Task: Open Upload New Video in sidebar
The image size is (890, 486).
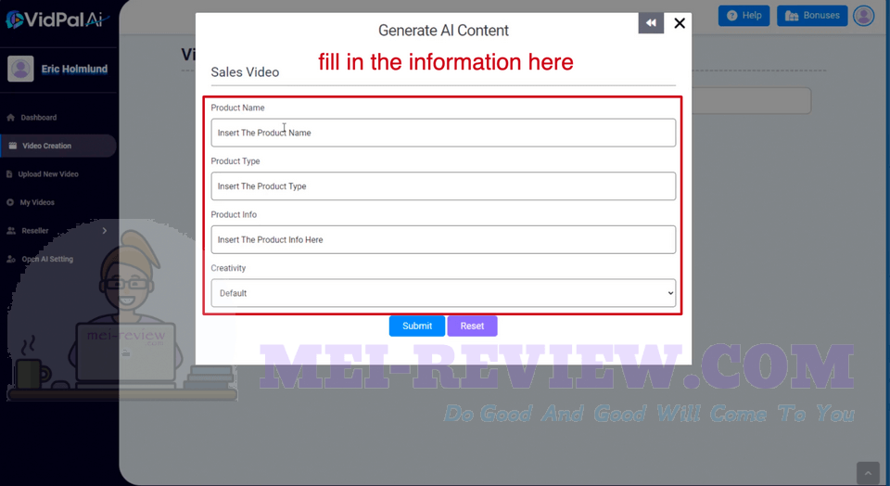Action: 48,174
